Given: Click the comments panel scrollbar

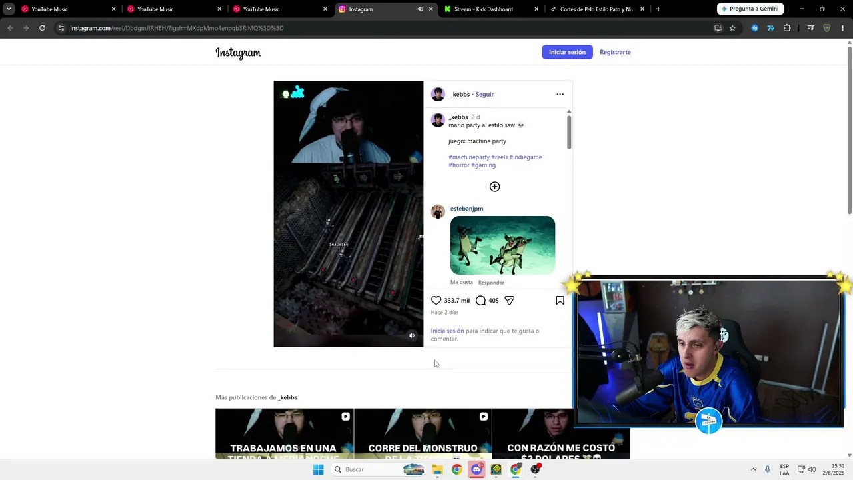Looking at the screenshot, I should point(569,132).
